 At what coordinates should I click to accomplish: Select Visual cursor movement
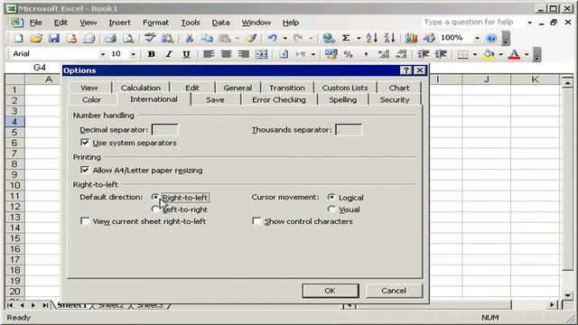click(331, 209)
